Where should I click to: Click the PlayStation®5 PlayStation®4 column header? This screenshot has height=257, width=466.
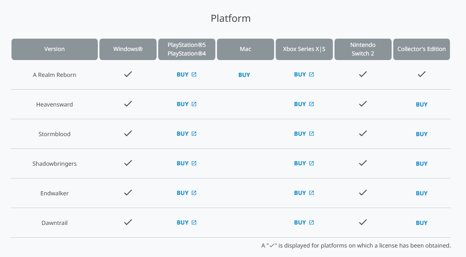pos(187,49)
